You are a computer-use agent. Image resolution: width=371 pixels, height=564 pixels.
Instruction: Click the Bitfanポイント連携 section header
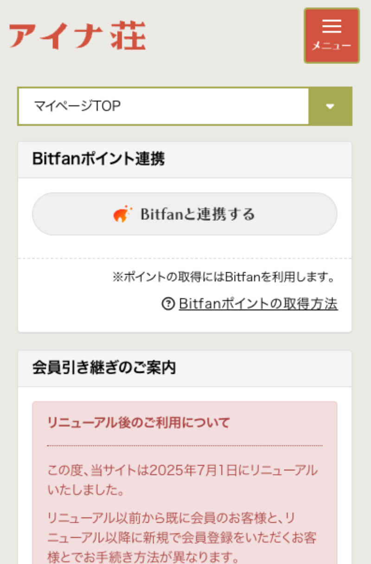(99, 159)
